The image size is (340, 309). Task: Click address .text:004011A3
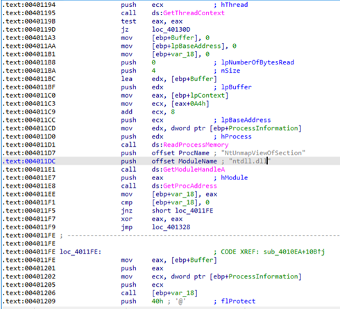tap(29, 37)
